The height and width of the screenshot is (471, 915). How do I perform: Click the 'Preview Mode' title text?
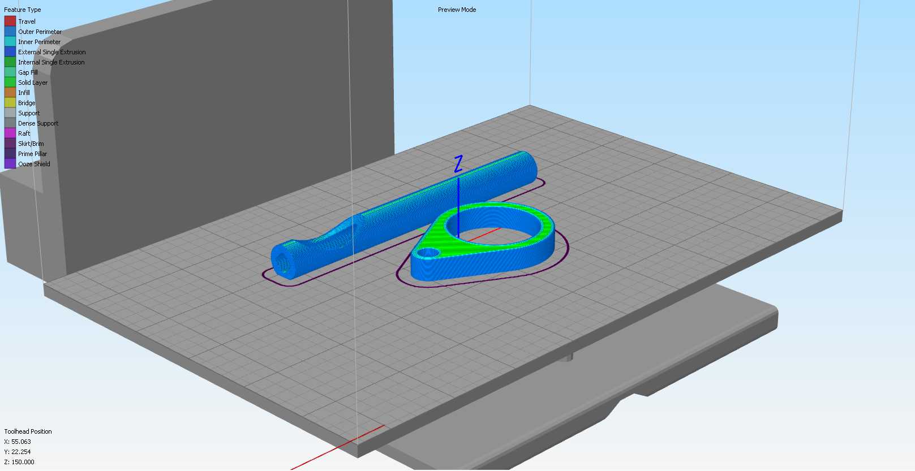coord(457,10)
